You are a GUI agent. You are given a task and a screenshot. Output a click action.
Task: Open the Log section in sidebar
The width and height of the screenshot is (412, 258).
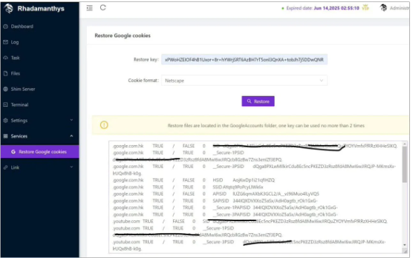click(x=15, y=42)
